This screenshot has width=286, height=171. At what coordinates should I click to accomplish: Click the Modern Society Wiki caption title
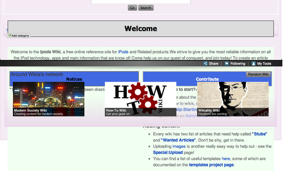pyautogui.click(x=30, y=110)
